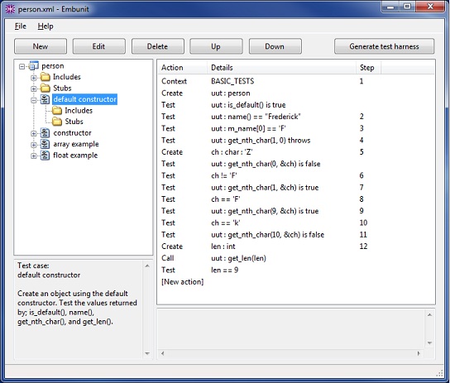Viewport: 450px width, 383px height.
Task: Click the nested Stubs folder icon
Action: 57,122
